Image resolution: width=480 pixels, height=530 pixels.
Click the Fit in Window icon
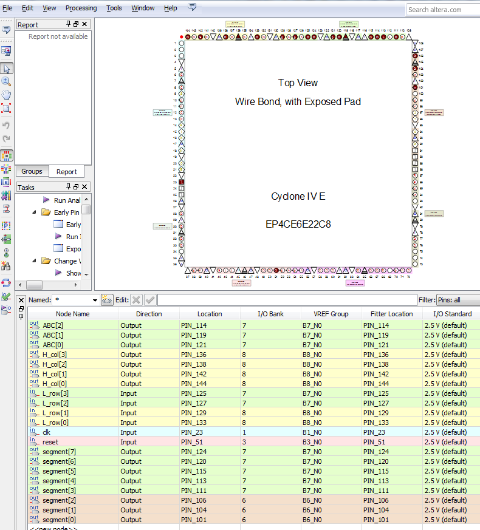click(x=7, y=108)
